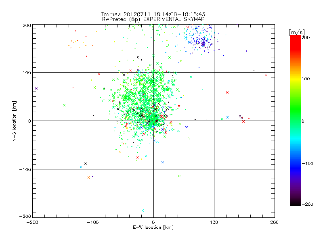Click the velocity color scale bar
The height and width of the screenshot is (242, 323).
click(x=296, y=121)
